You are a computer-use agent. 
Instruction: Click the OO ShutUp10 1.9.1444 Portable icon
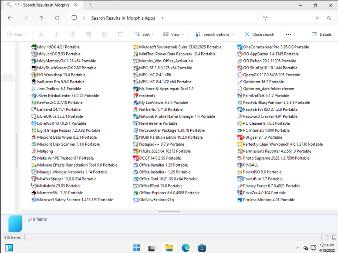click(x=240, y=68)
